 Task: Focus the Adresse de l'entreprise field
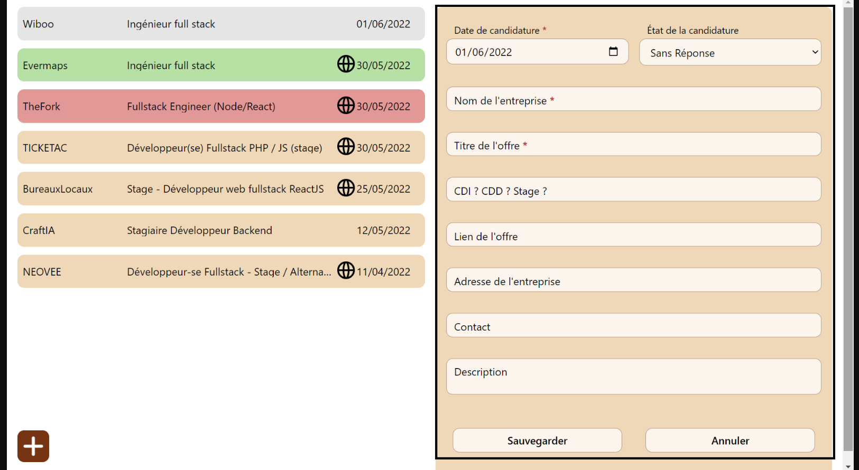tap(633, 280)
